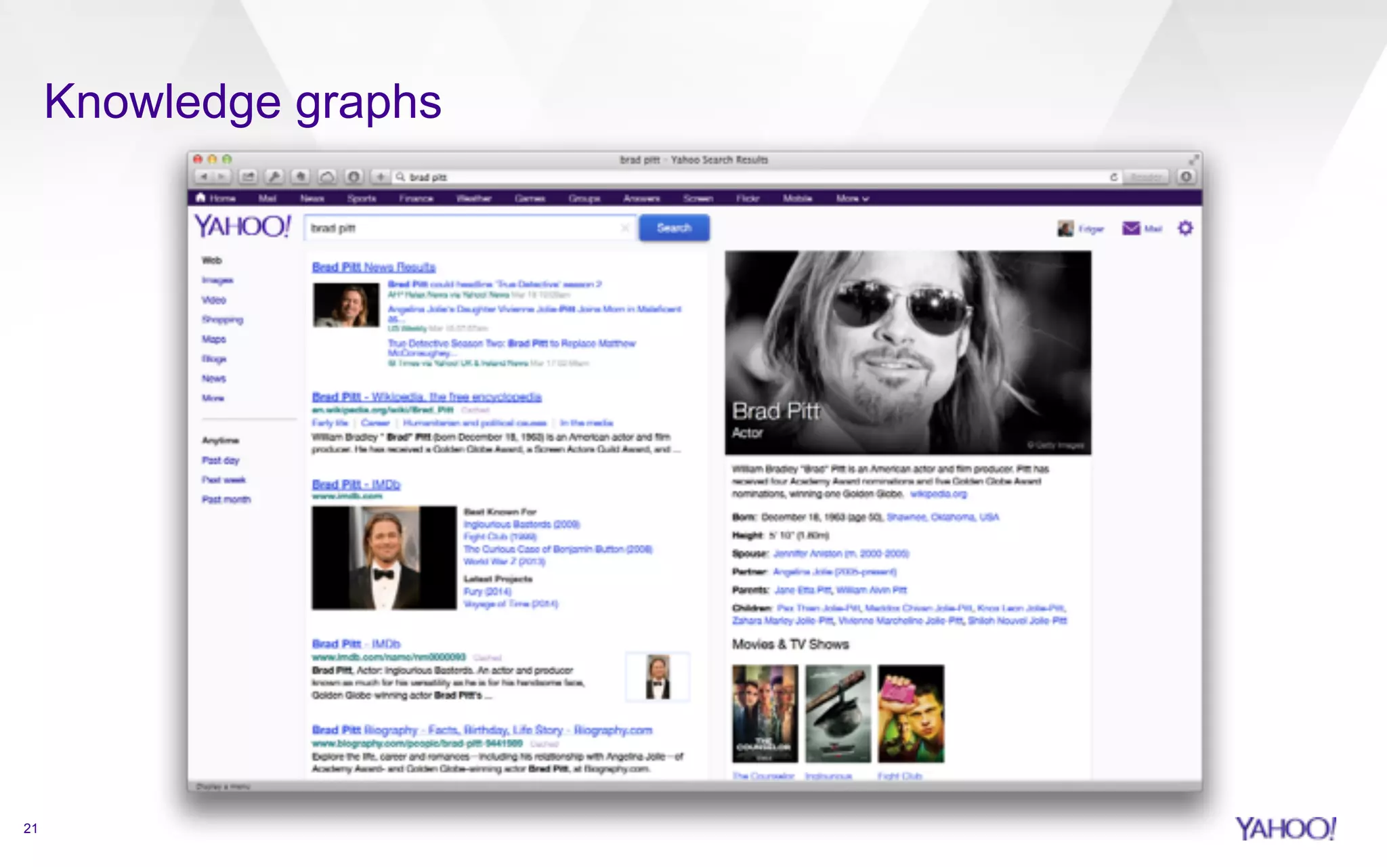This screenshot has height=867, width=1387.
Task: Select Video in the left sidebar
Action: (214, 299)
